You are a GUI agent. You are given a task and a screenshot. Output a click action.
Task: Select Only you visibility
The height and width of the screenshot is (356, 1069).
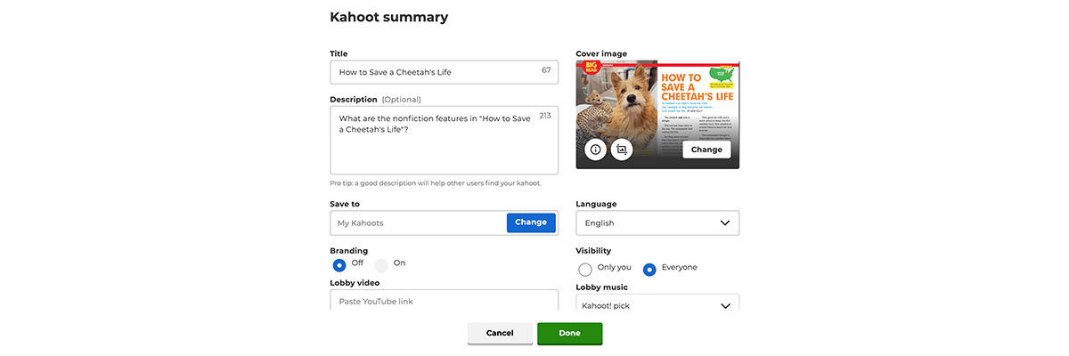585,269
